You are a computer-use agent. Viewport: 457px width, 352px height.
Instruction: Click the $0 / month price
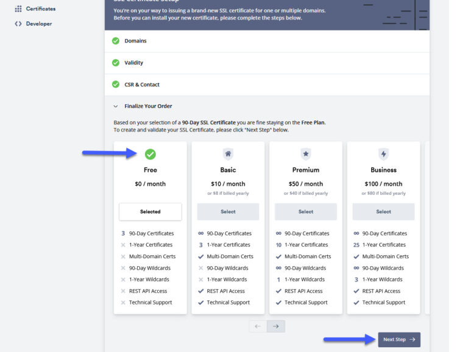point(151,184)
